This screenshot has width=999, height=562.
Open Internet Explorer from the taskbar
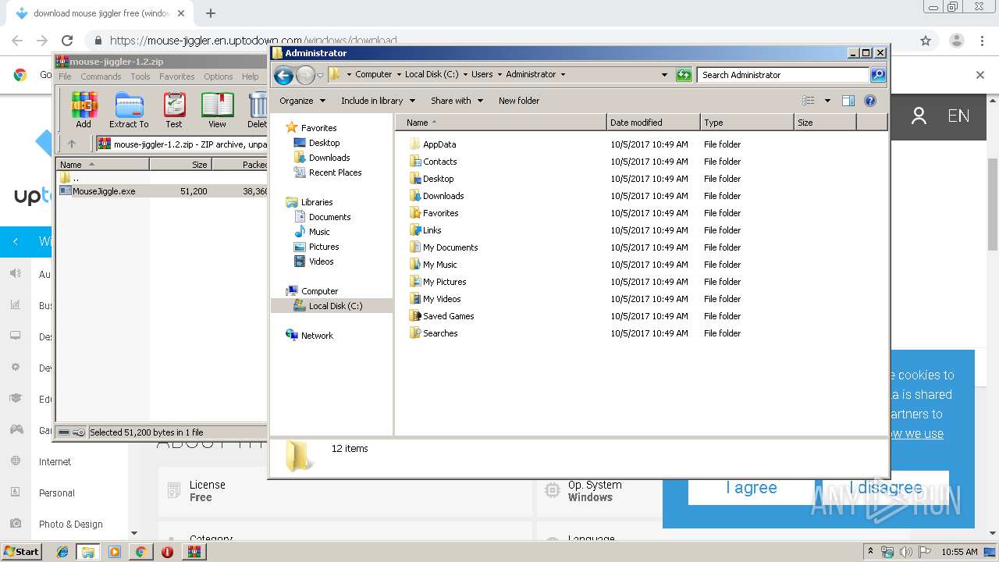click(62, 552)
